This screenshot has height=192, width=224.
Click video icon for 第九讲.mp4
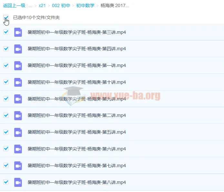coord(18,99)
